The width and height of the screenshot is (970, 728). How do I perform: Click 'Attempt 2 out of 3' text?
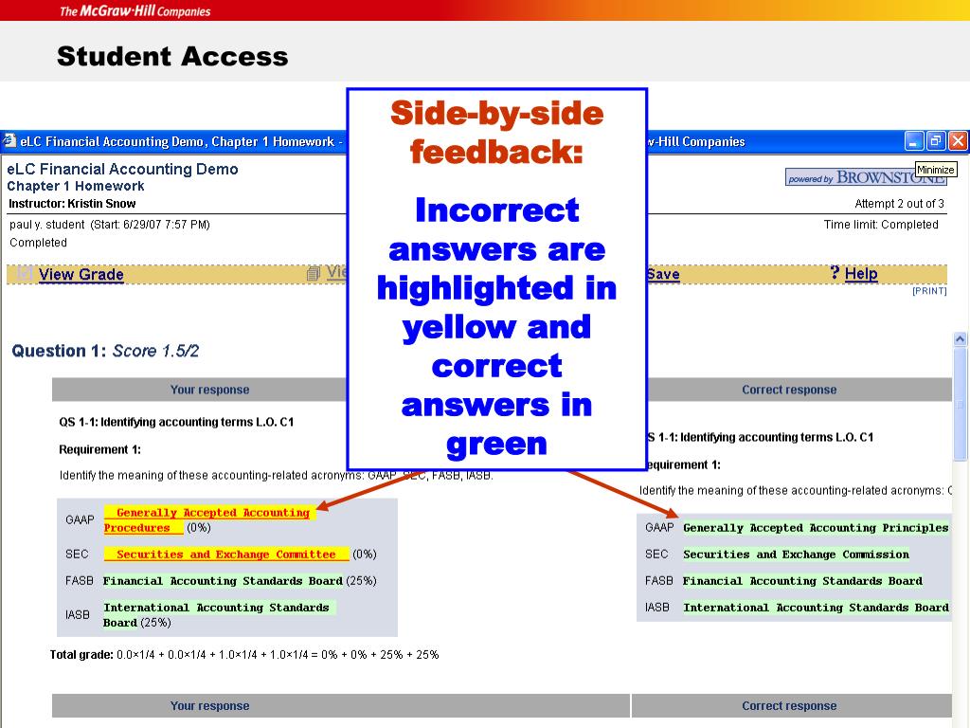pyautogui.click(x=899, y=204)
